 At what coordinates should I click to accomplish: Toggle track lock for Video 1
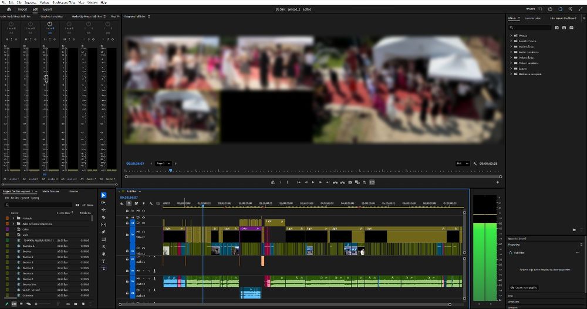point(127,250)
